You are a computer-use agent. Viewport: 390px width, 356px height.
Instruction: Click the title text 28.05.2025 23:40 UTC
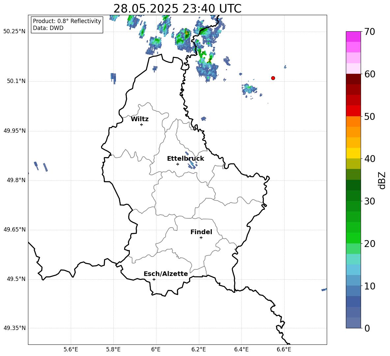pyautogui.click(x=177, y=9)
